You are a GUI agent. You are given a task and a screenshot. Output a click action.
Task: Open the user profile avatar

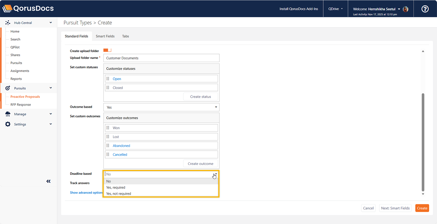coord(406,9)
